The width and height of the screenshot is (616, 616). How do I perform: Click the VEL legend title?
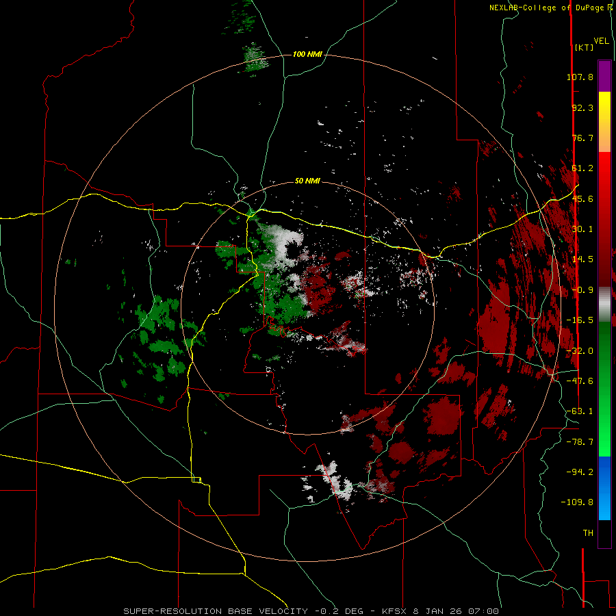(x=601, y=40)
